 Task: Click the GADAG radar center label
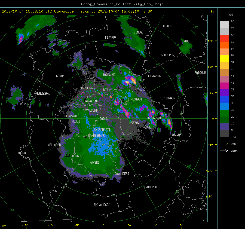coord(104,119)
